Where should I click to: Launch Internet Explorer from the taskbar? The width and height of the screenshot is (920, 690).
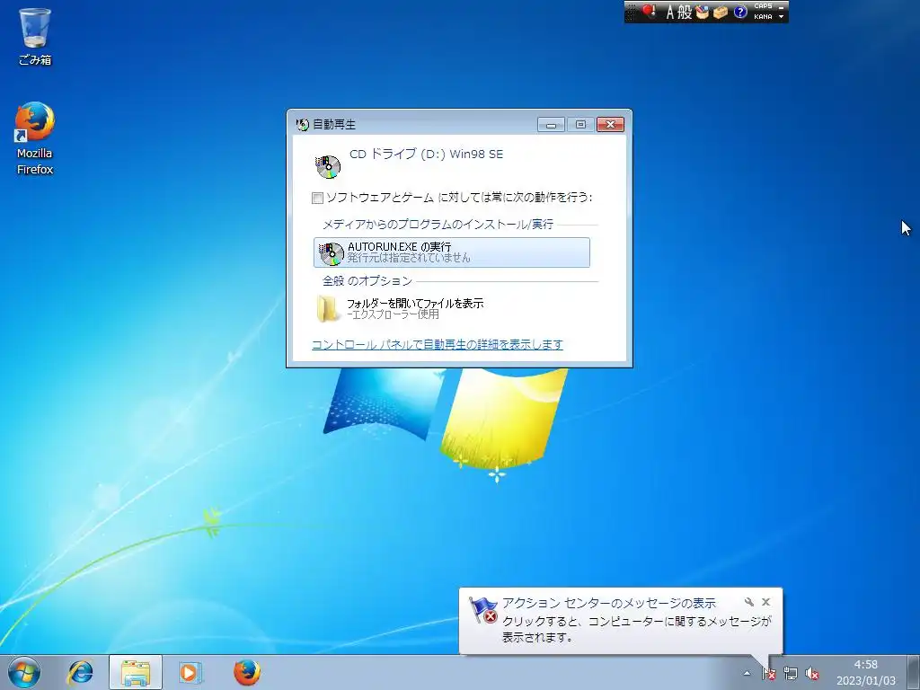pyautogui.click(x=80, y=672)
